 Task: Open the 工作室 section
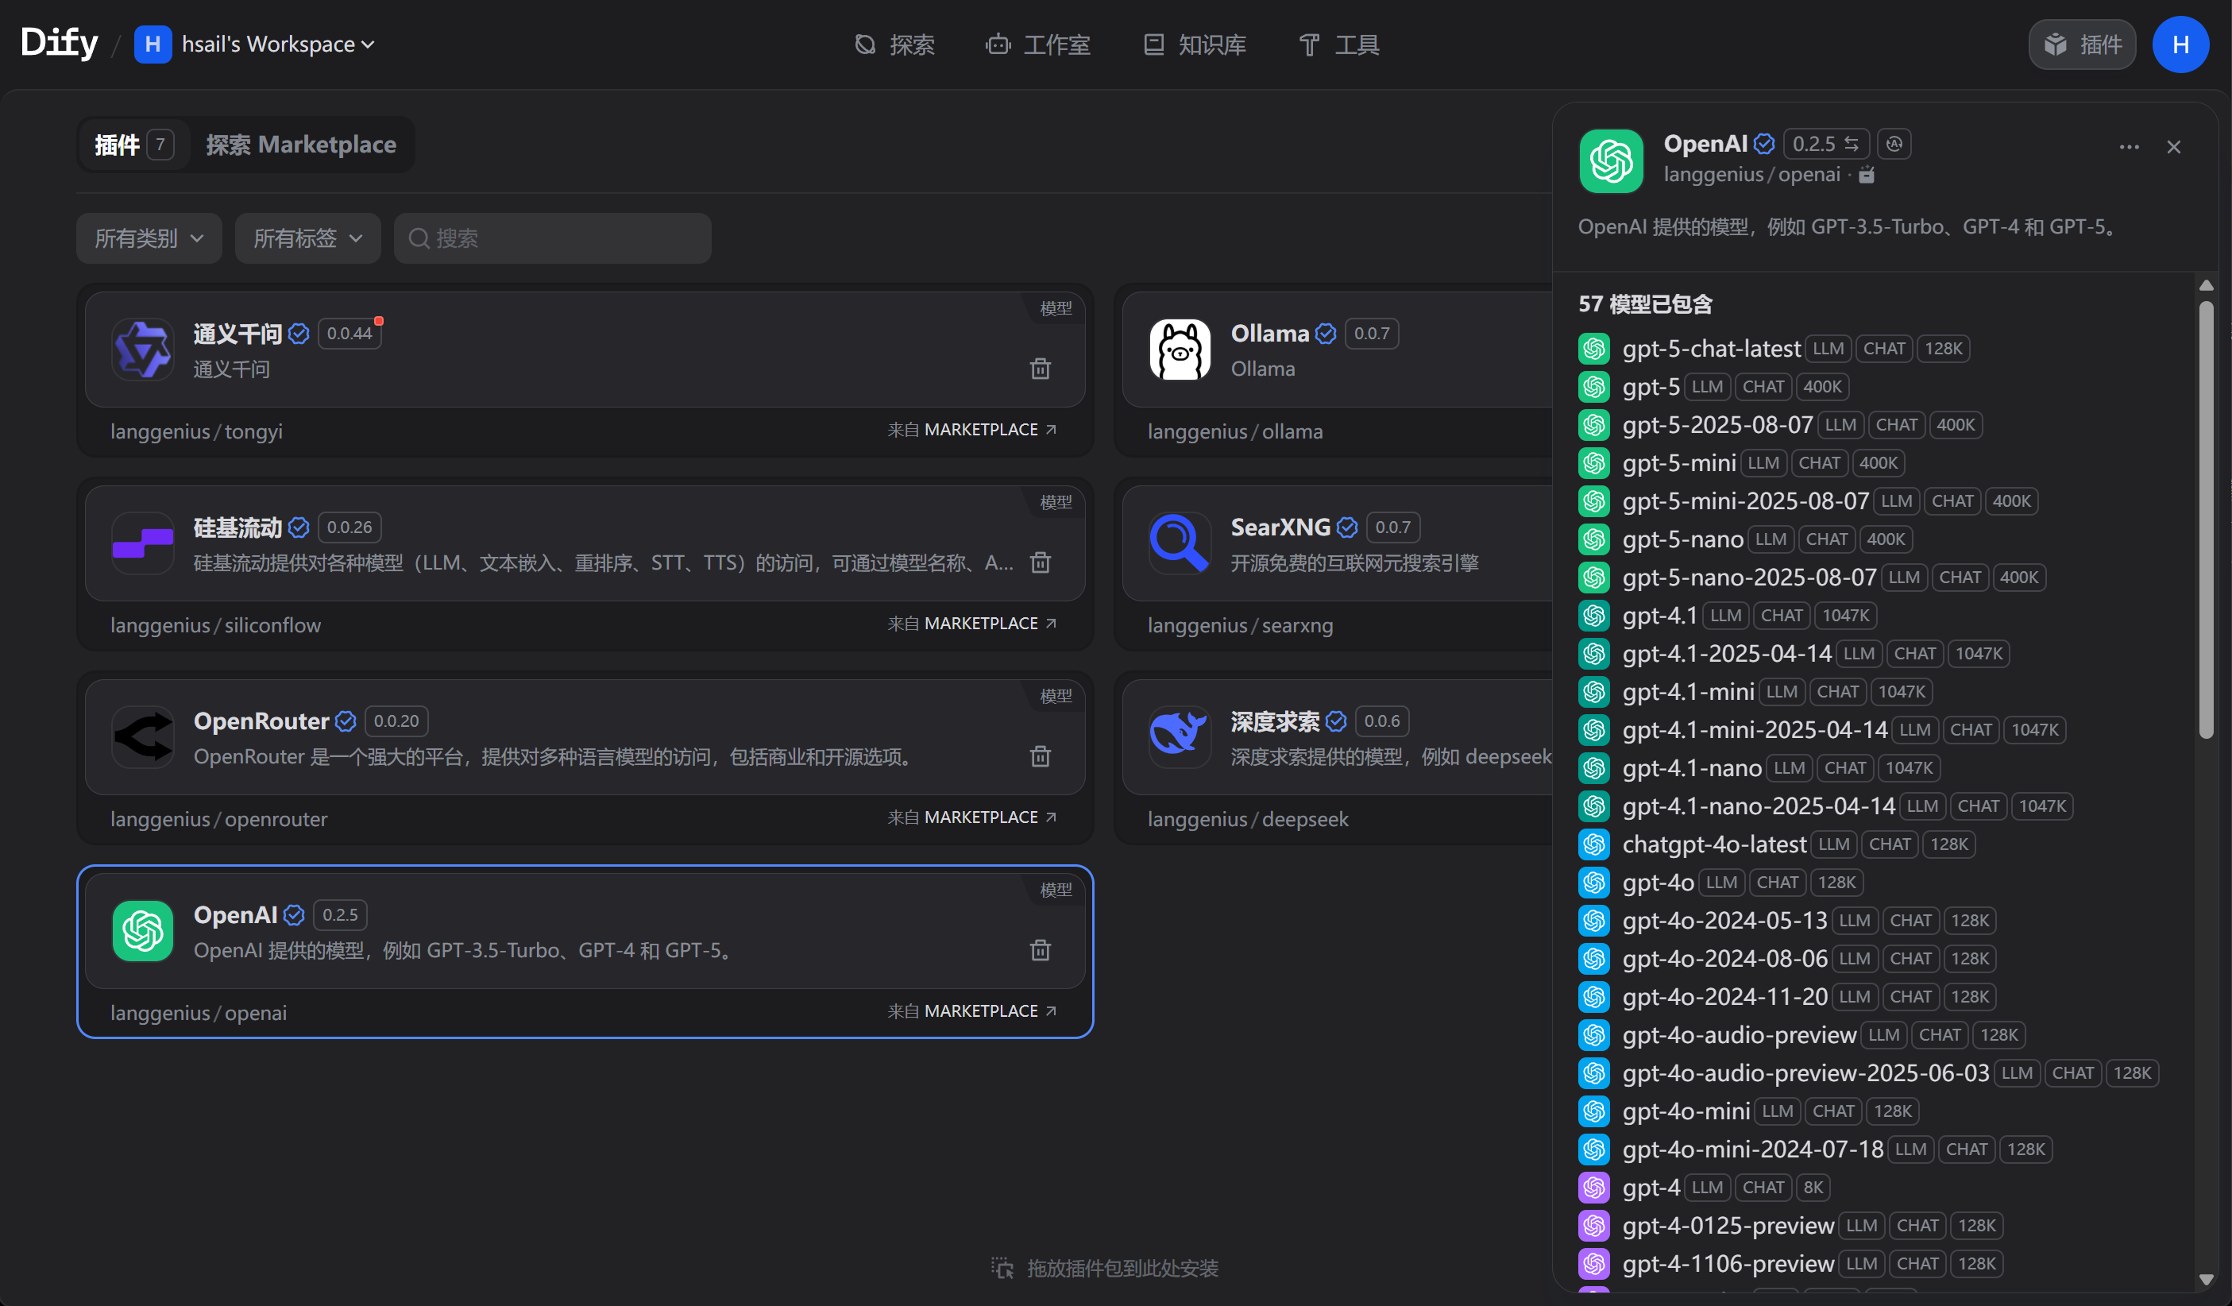[1038, 44]
